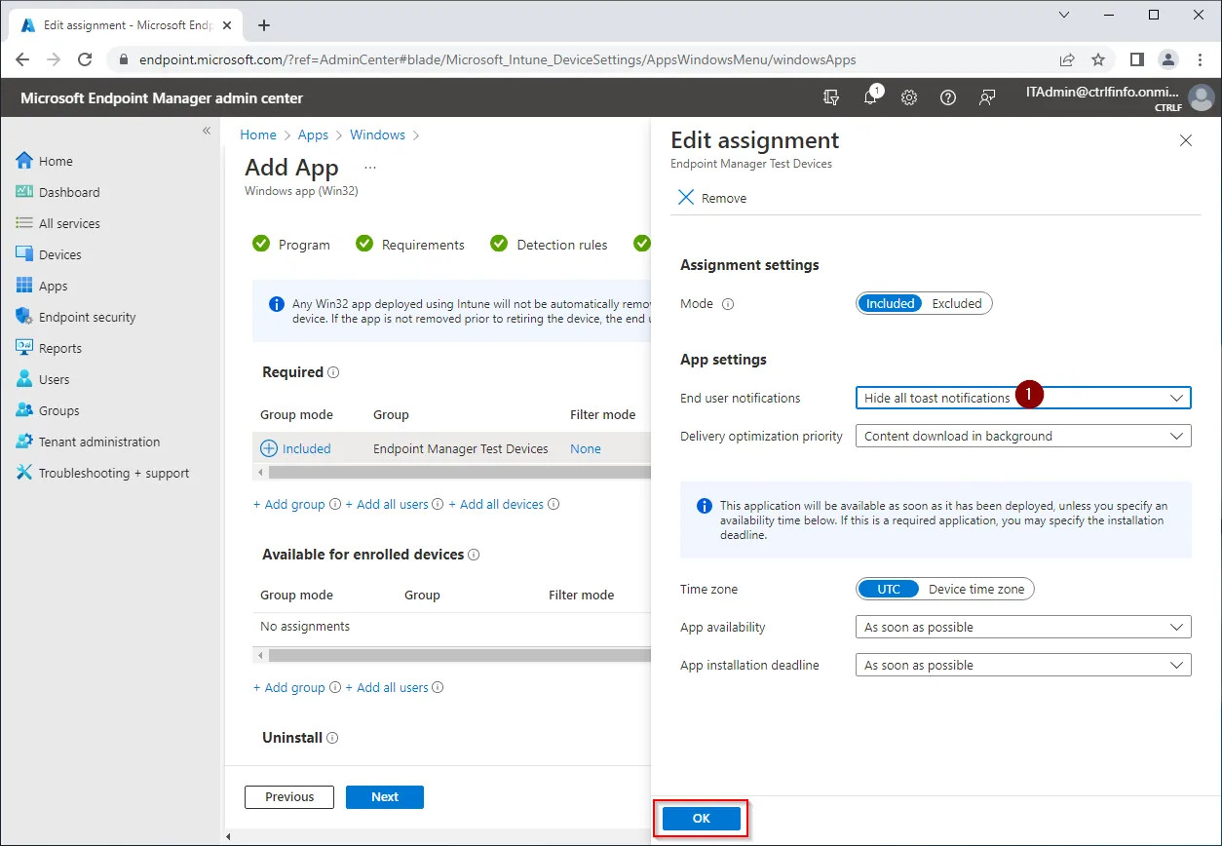
Task: Open End user notifications dropdown
Action: 1023,398
